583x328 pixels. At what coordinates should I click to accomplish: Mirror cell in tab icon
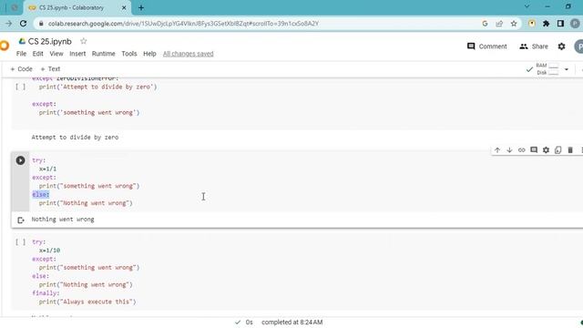pyautogui.click(x=557, y=150)
